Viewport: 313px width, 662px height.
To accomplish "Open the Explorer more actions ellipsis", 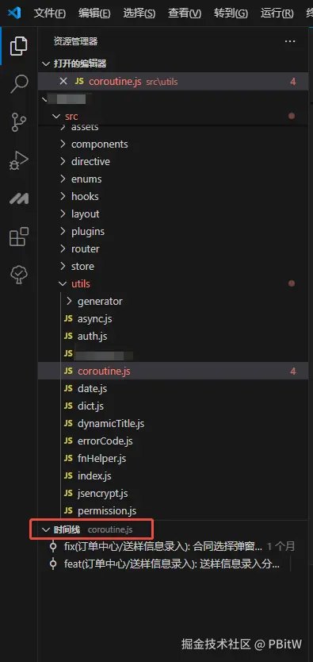I will pos(290,41).
